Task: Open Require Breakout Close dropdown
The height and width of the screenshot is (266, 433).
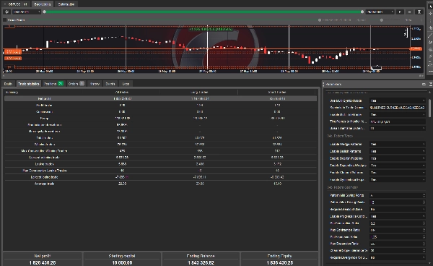Action: coord(398,210)
